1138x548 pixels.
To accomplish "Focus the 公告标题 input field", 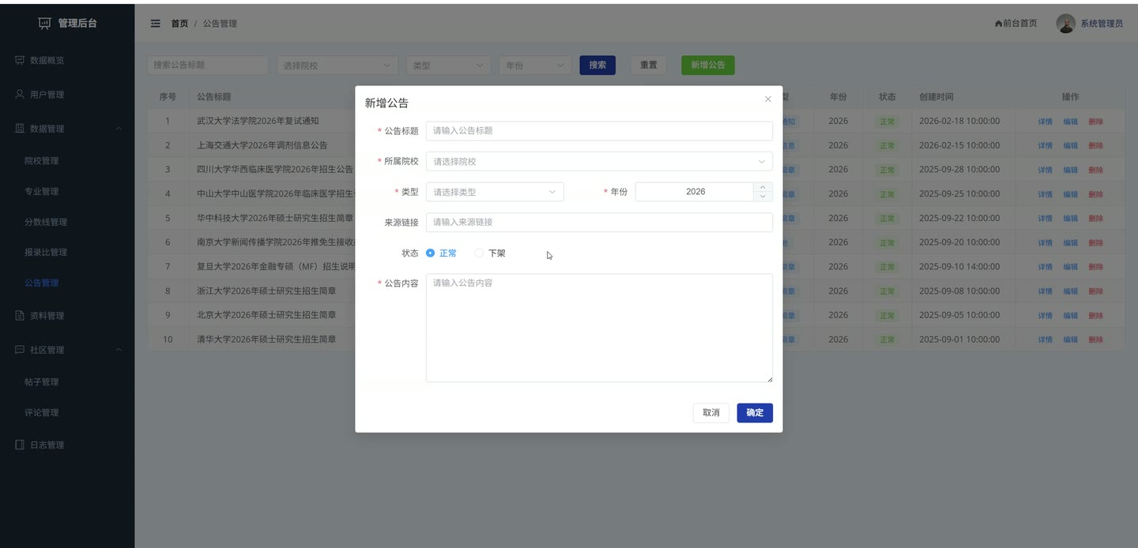I will (x=599, y=131).
